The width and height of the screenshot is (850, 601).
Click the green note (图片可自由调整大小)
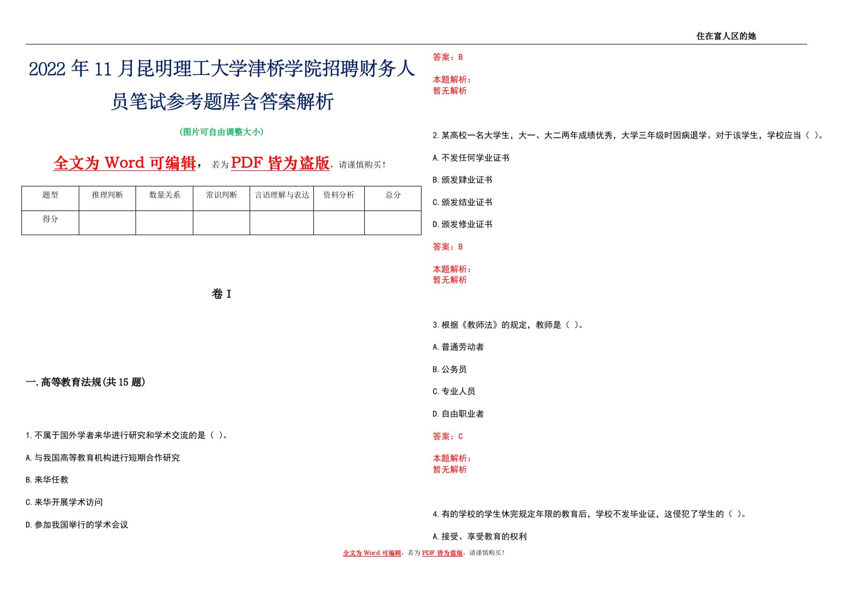pos(221,132)
